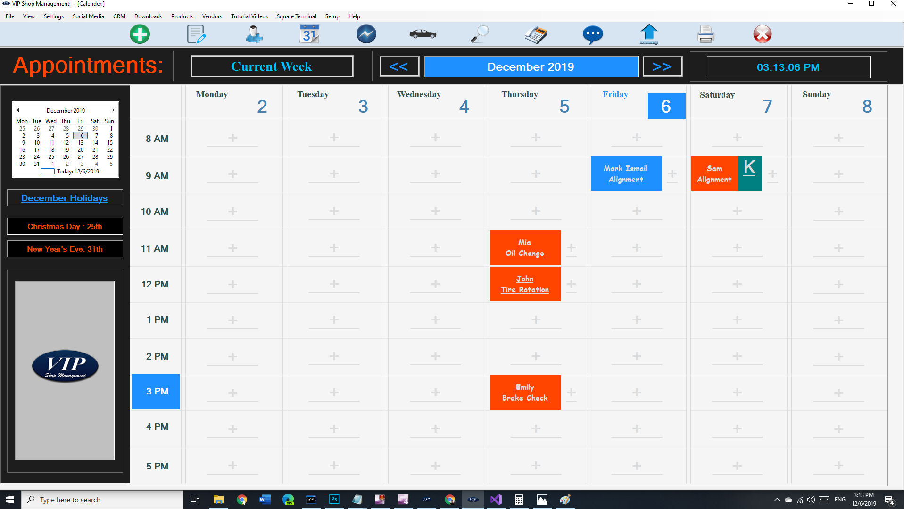Click the printer icon
The image size is (904, 509).
pos(705,34)
